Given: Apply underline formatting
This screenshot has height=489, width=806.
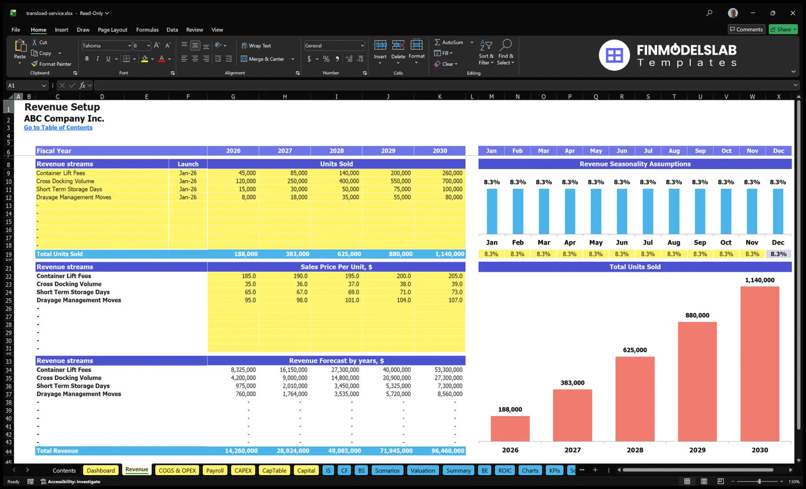Looking at the screenshot, I should point(108,59).
